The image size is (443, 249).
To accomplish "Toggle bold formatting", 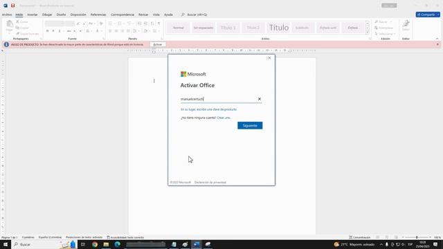I will pos(48,30).
